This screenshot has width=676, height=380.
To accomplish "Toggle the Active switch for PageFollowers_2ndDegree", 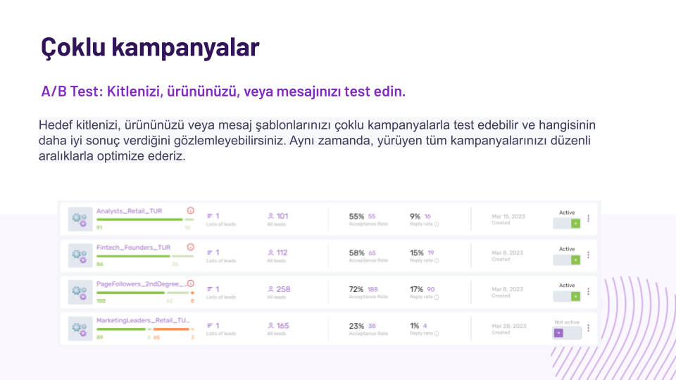I will [x=567, y=296].
